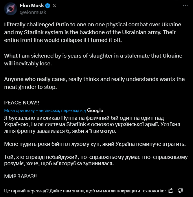This screenshot has width=193, height=197.
Task: Open the @elonmusk handle link
Action: click(x=33, y=12)
